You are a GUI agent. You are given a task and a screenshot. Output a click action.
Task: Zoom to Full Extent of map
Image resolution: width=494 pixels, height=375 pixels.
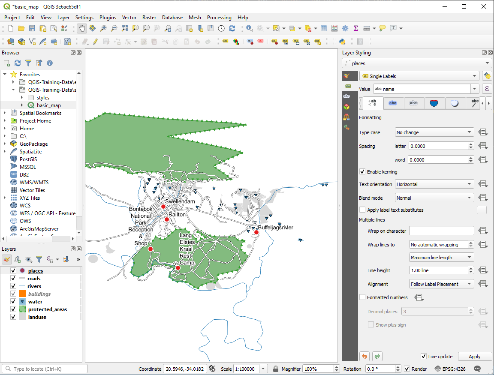point(125,28)
